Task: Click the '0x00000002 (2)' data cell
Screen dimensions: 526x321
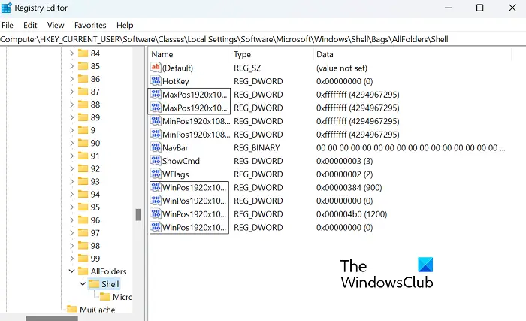Action: click(344, 174)
